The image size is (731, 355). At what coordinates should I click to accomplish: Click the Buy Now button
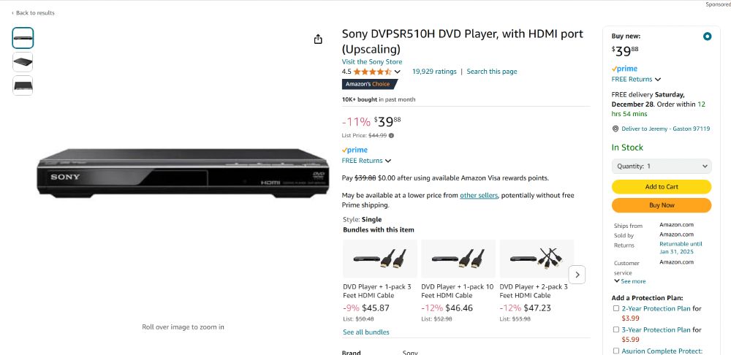(x=662, y=205)
